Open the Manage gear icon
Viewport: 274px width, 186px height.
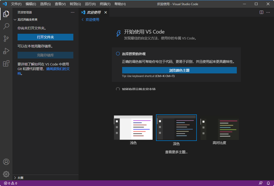(6, 174)
